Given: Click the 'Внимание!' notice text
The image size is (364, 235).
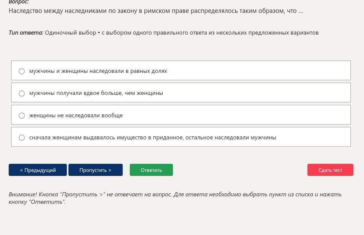Looking at the screenshot, I should click(x=23, y=194).
